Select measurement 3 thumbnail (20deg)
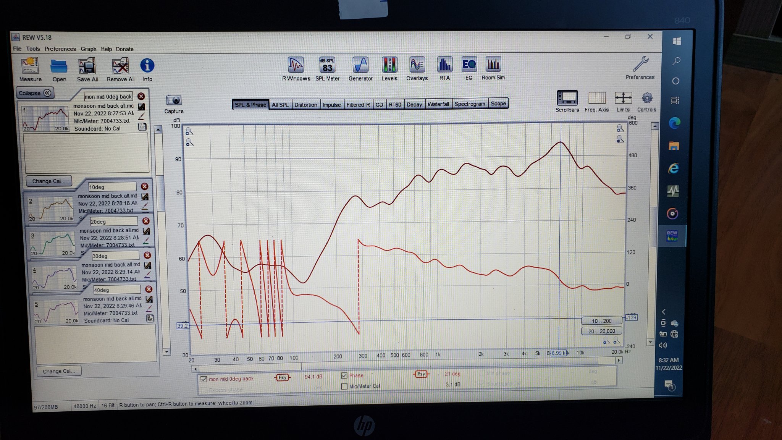The image size is (782, 440). click(x=52, y=243)
